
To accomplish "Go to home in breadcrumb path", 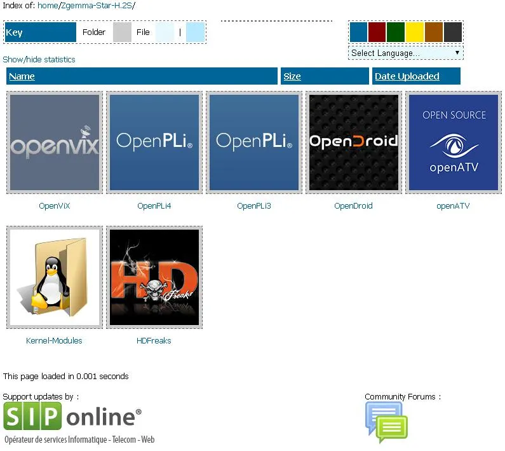I will [48, 6].
